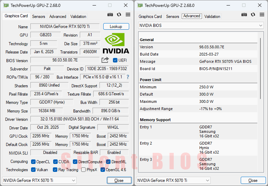Click the GPU name field
268x186 pixels.
65,27
